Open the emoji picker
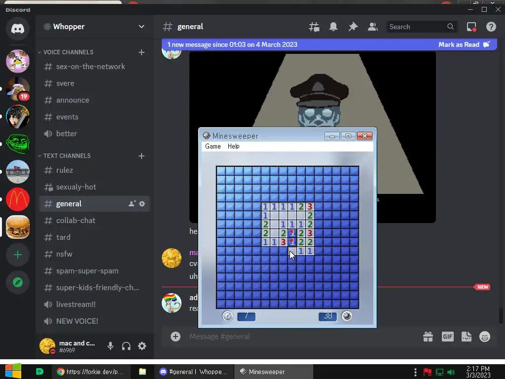Screen dimensions: 505x379 point(485,337)
